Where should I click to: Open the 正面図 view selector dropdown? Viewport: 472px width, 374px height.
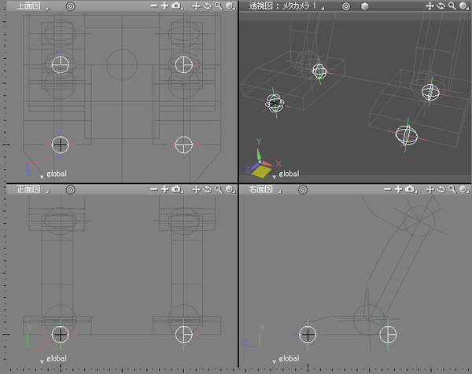(32, 189)
